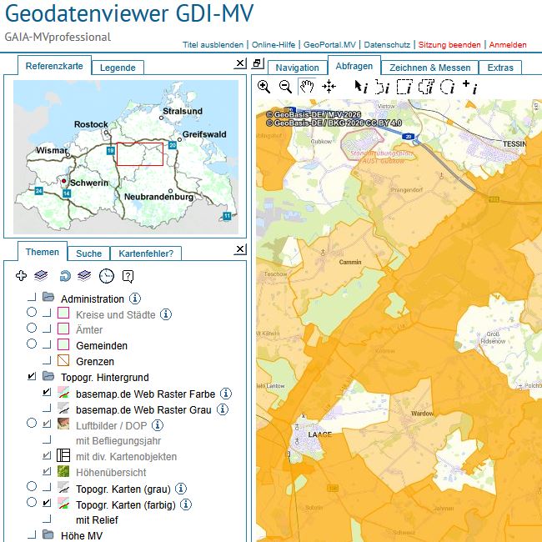Check the mit Relief checkbox
The height and width of the screenshot is (542, 542).
47,519
